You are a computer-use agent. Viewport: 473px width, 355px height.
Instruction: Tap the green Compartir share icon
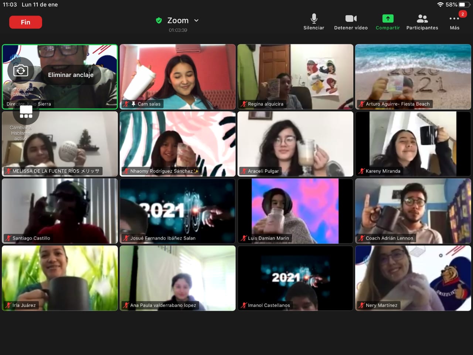388,18
